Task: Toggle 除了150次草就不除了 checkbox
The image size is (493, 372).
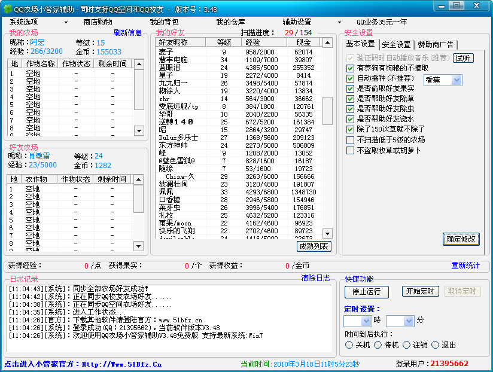Action: (350, 129)
